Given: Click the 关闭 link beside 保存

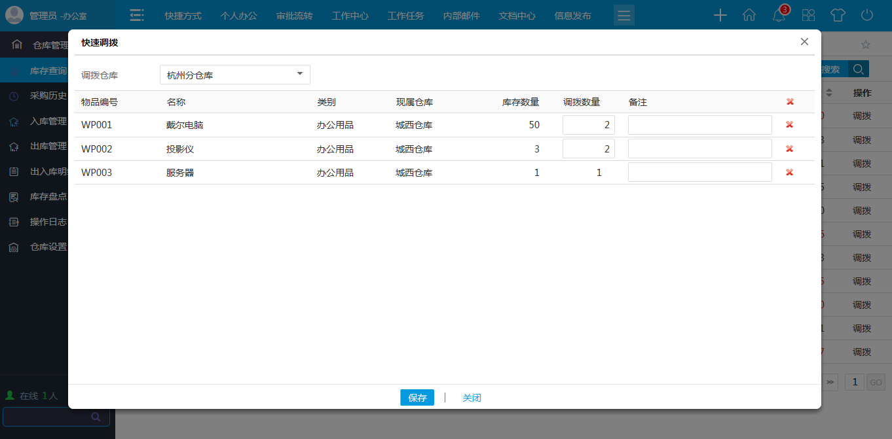Looking at the screenshot, I should (472, 397).
